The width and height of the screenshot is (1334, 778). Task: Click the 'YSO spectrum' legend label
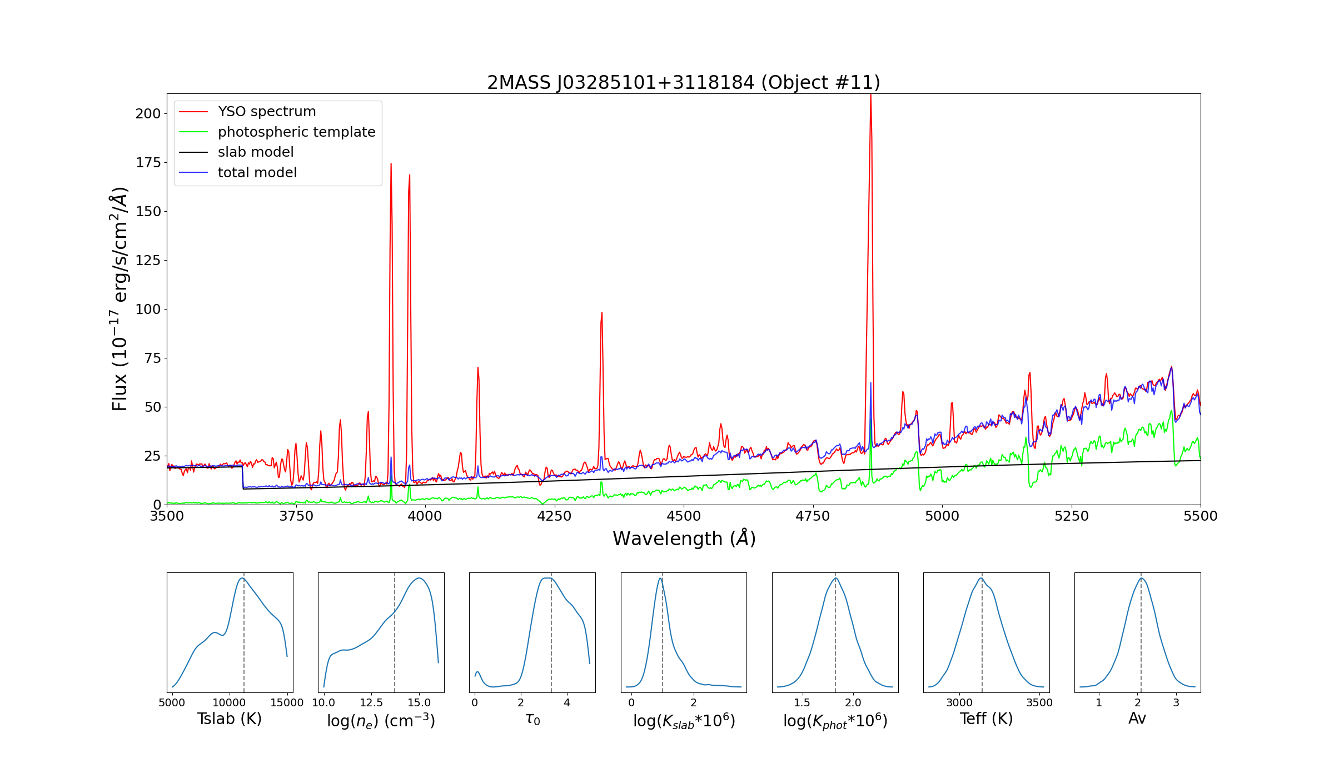coord(267,112)
